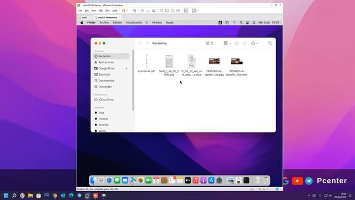Open Documentos in the Finder sidebar
Viewport: 355px width, 200px height.
(111, 81)
